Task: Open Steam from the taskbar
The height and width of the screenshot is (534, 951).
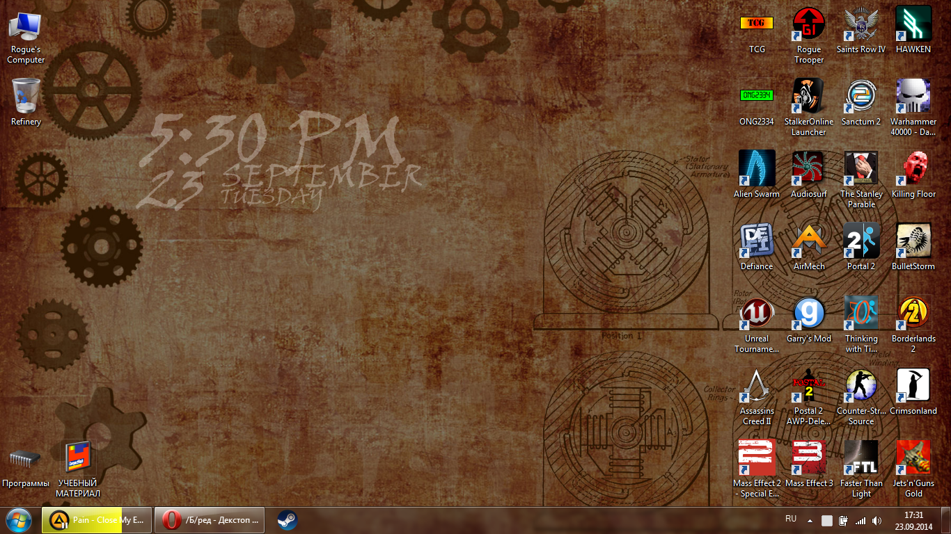Action: 287,520
